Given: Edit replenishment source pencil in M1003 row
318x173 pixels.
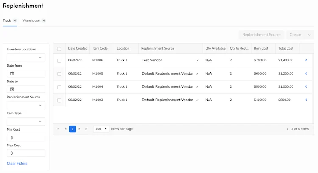Looking at the screenshot, I should [x=197, y=100].
